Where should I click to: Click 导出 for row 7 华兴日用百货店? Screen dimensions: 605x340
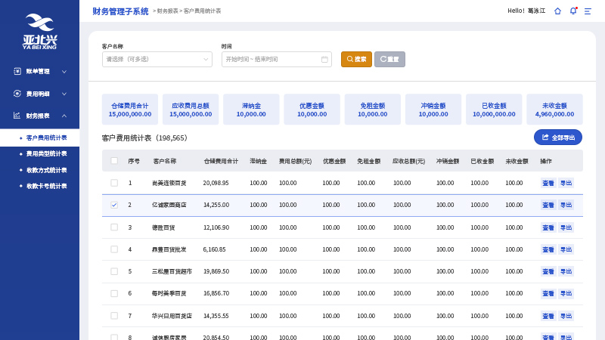tap(566, 316)
